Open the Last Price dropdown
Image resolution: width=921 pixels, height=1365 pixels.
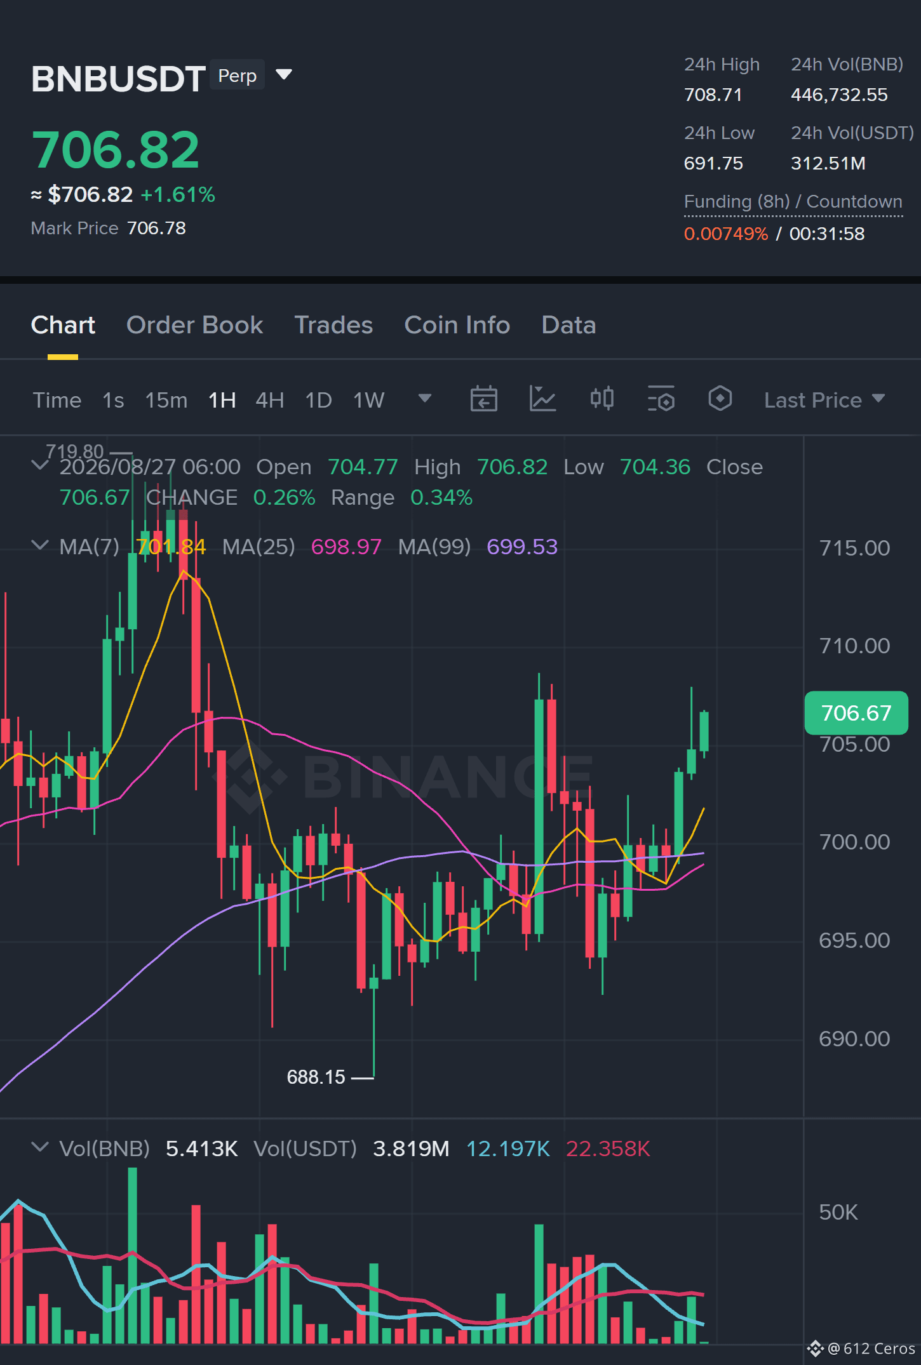point(824,400)
